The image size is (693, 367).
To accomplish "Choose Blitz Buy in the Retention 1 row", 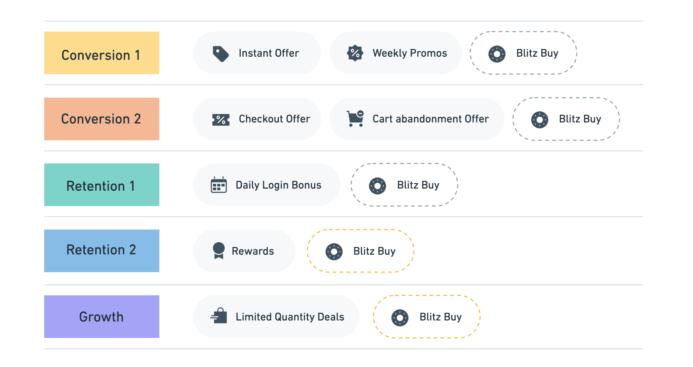I will [x=404, y=185].
